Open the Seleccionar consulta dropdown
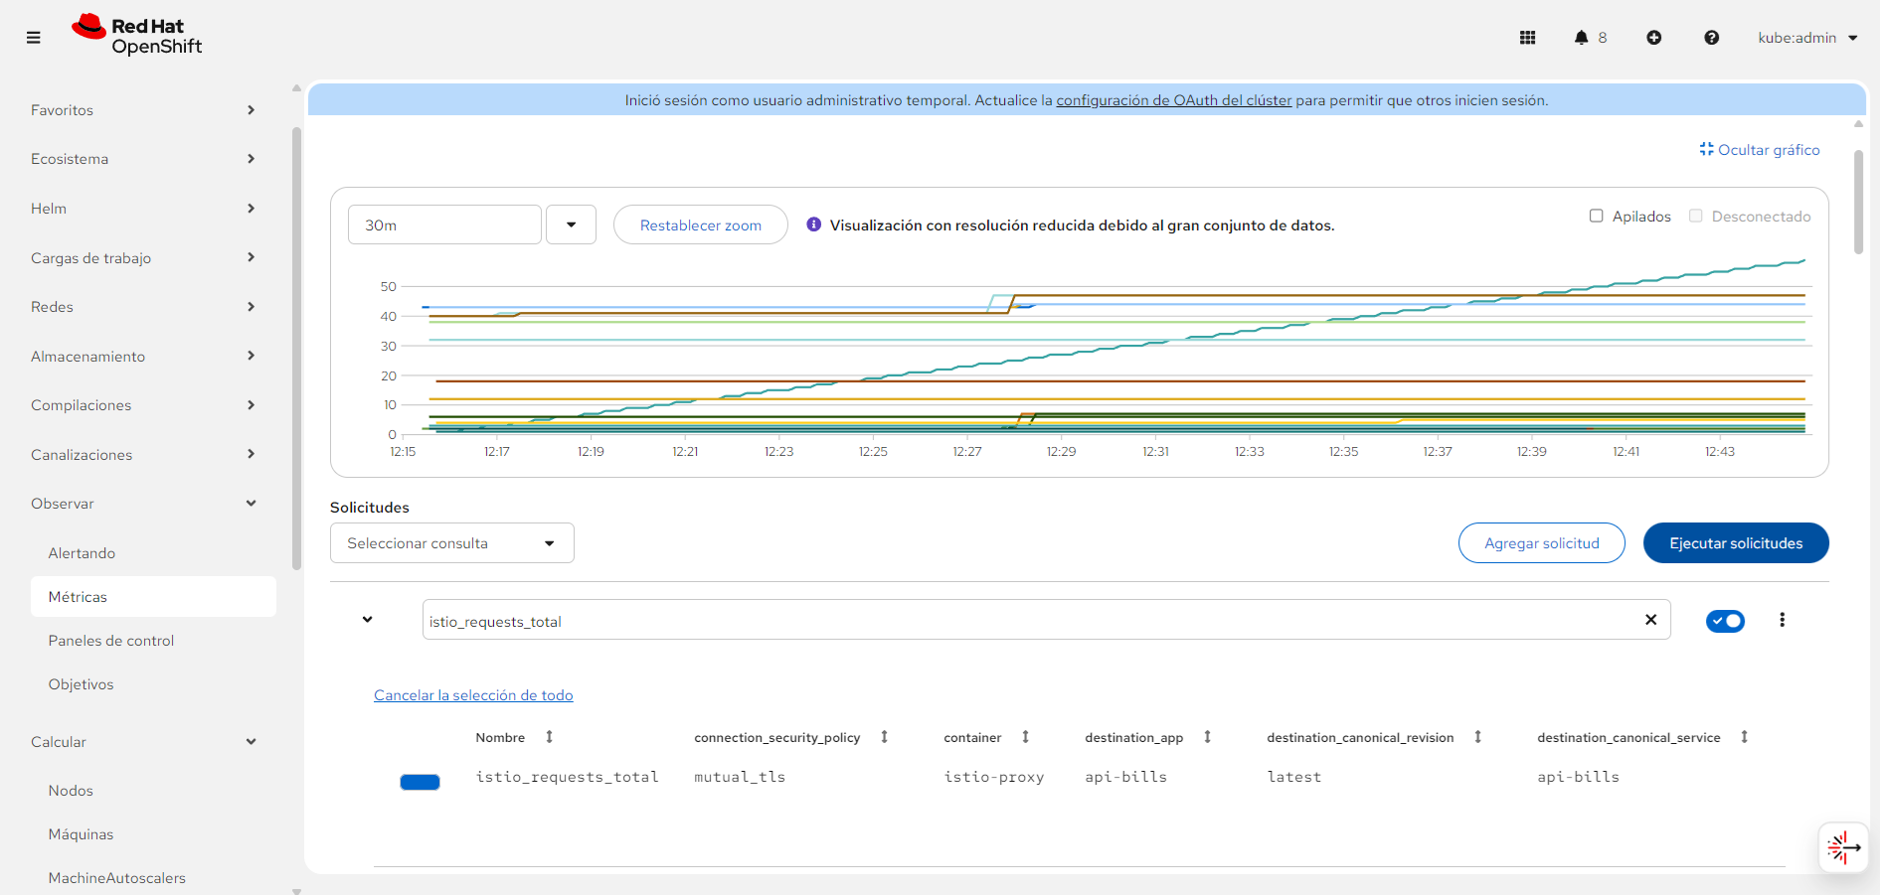The image size is (1880, 895). coord(451,543)
